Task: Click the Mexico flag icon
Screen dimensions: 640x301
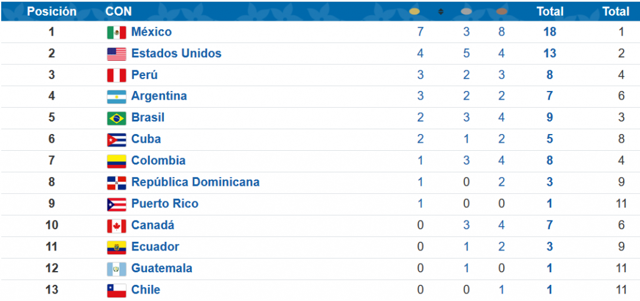Action: pyautogui.click(x=116, y=32)
